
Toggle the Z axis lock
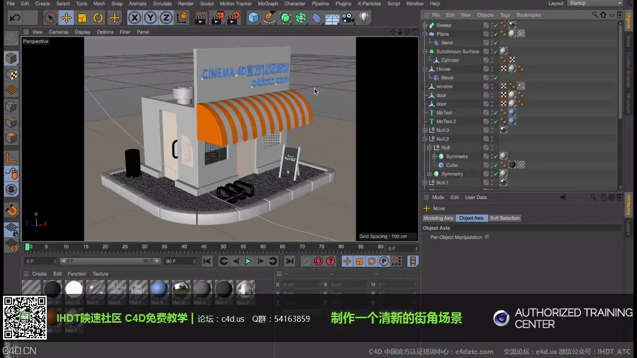click(166, 18)
